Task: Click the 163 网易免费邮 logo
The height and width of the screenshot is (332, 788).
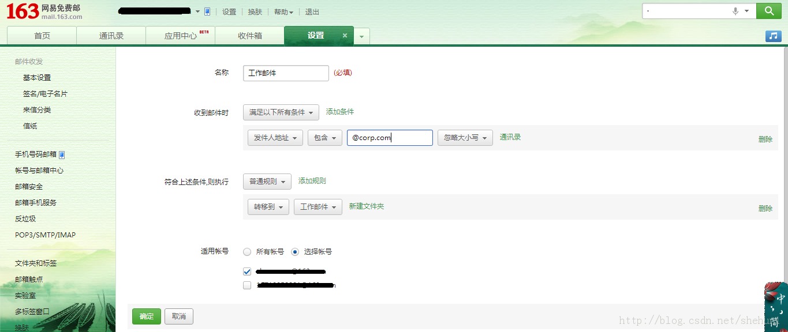Action: (x=44, y=11)
